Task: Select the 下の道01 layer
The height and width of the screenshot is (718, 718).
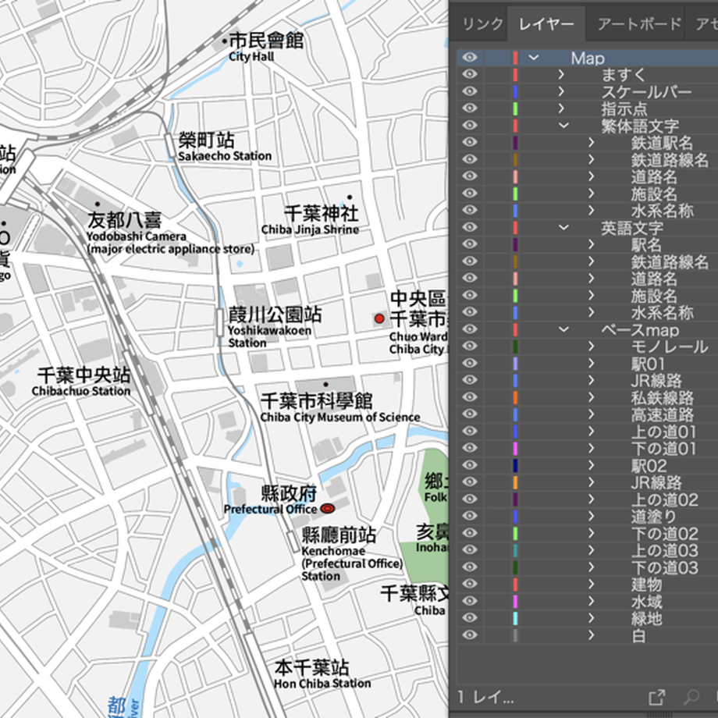Action: click(x=663, y=448)
